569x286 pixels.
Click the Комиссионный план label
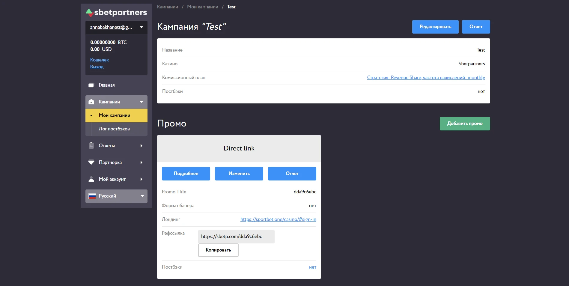coord(184,78)
